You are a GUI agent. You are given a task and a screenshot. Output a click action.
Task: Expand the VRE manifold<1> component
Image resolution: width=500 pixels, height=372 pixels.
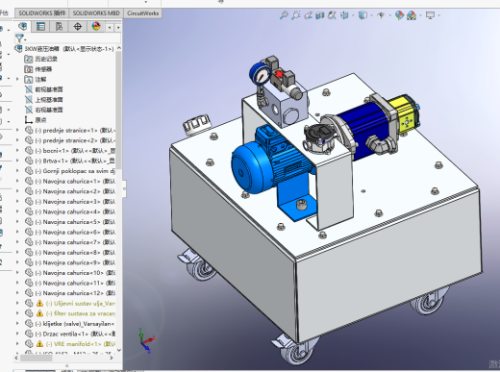[17, 344]
